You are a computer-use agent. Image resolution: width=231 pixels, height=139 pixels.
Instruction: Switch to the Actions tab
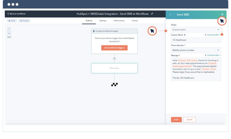coord(89,21)
